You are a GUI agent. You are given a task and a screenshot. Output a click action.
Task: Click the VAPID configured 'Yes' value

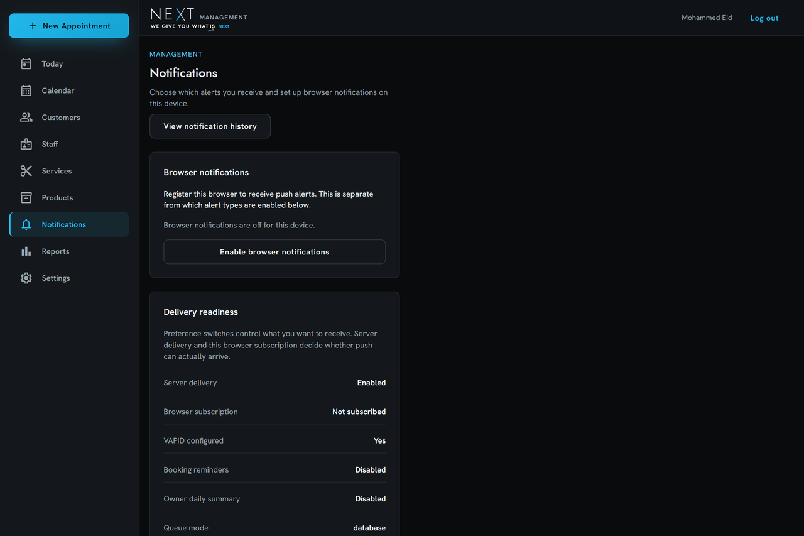(379, 440)
